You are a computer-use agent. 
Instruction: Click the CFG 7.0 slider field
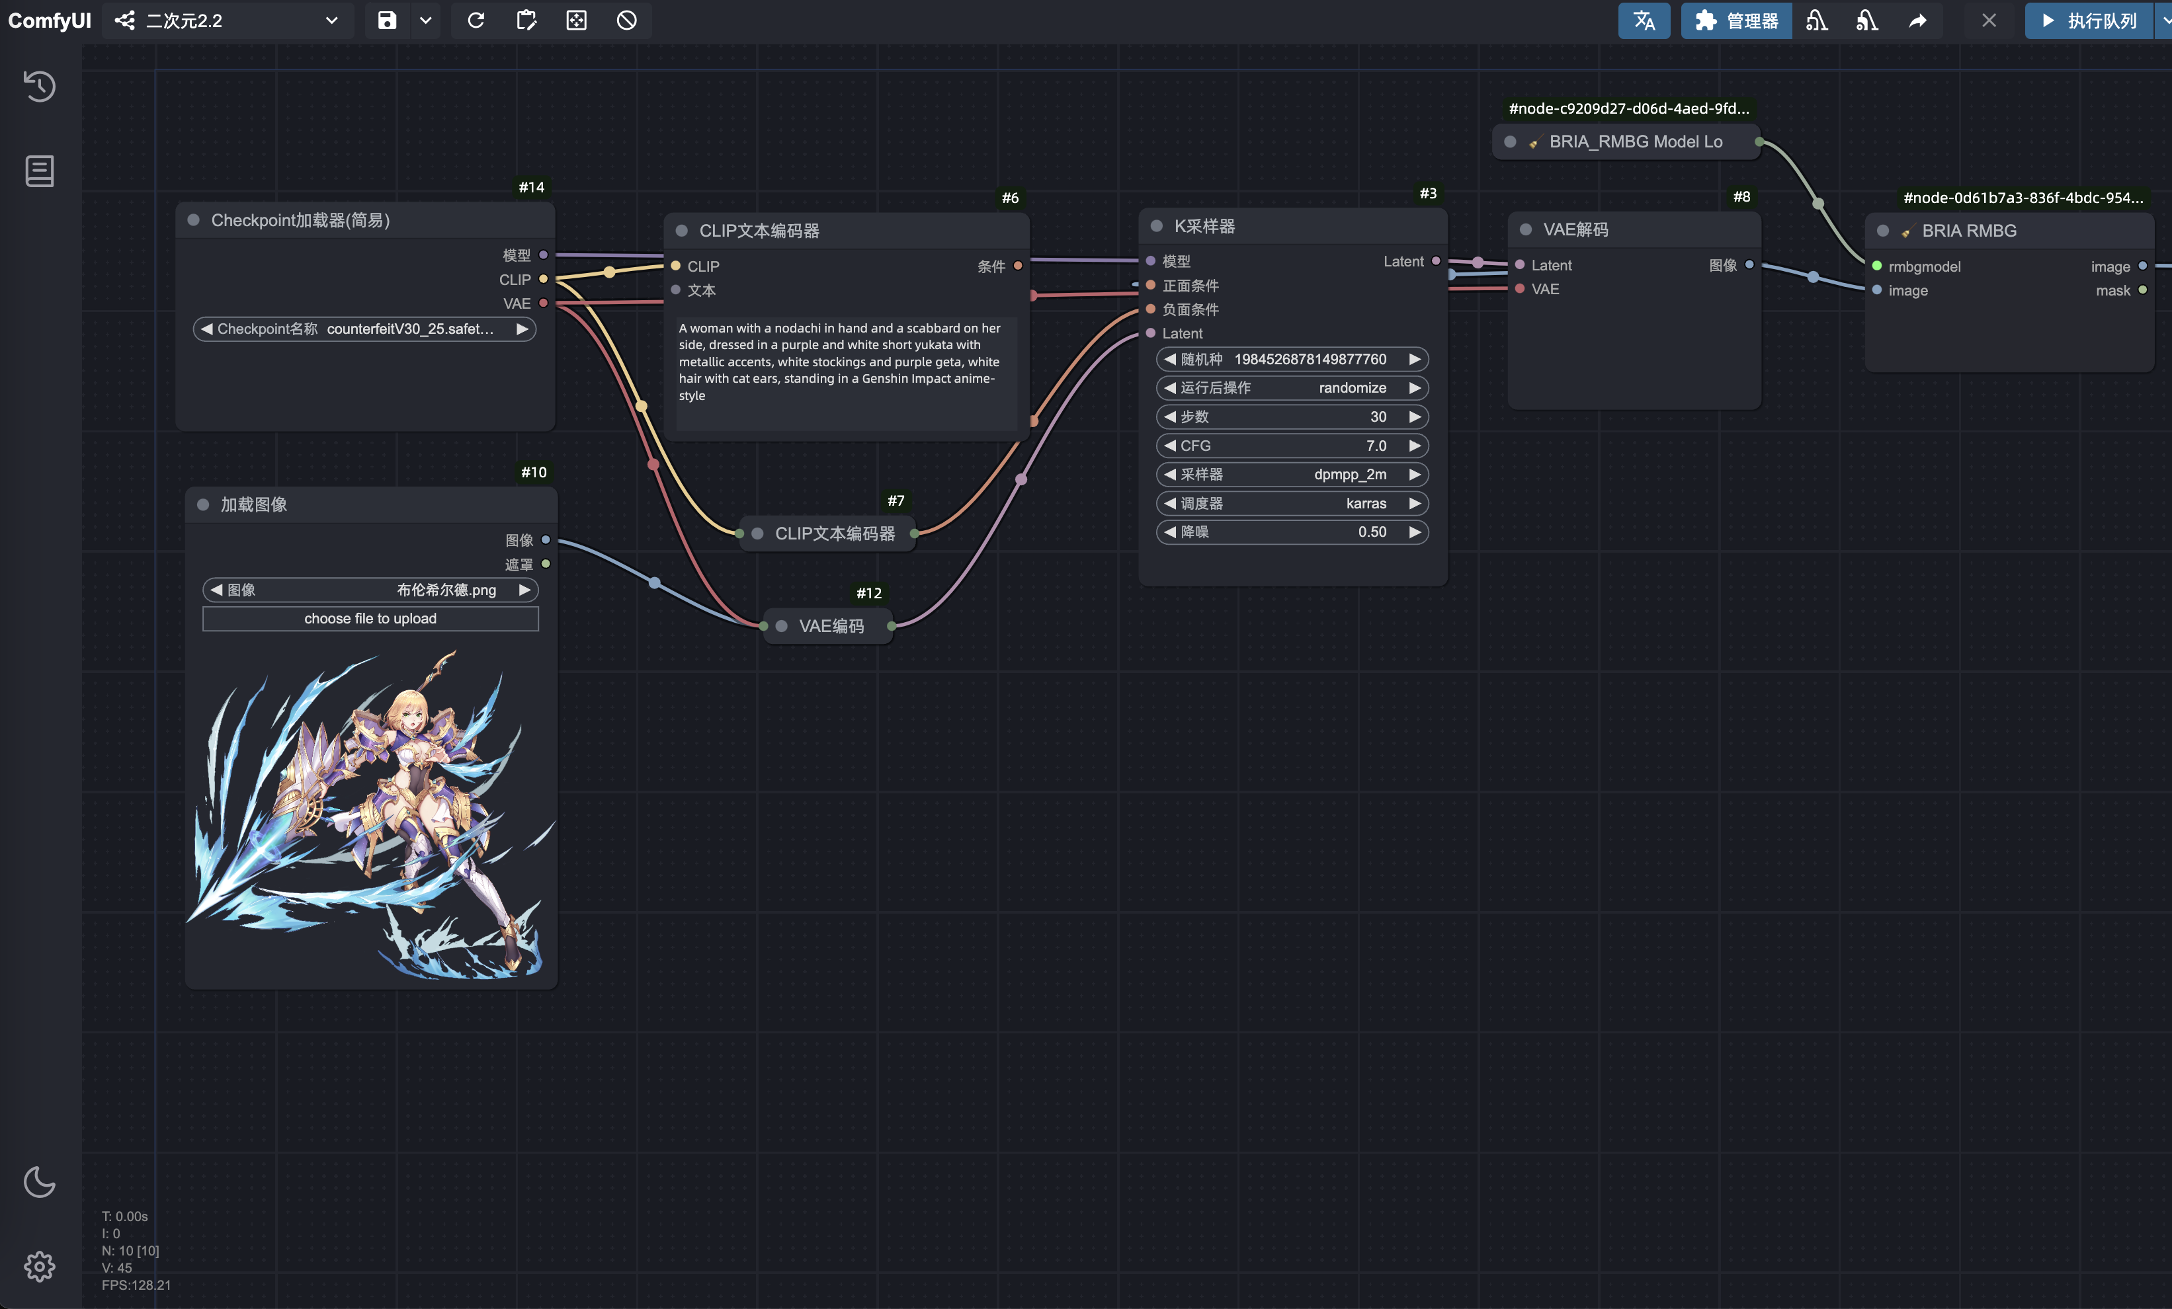(1292, 446)
